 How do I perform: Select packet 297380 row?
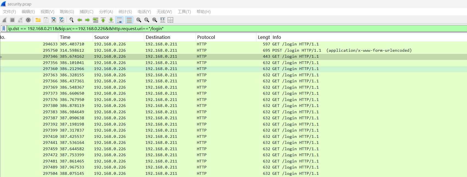tap(234, 106)
